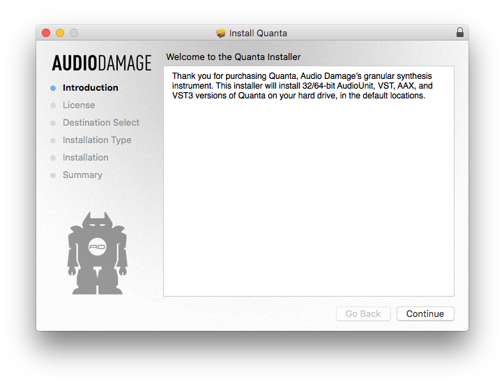Click the 'Thank you for purchasing Quanta' paragraph

[302, 86]
